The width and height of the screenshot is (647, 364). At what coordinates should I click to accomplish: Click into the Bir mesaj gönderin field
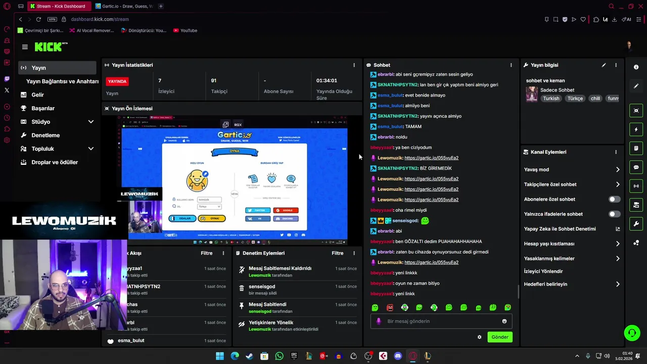click(441, 322)
